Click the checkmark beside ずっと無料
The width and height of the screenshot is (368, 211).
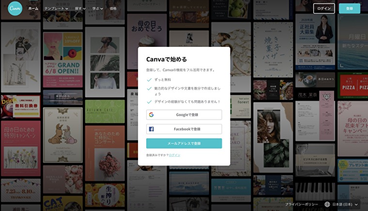(x=149, y=80)
